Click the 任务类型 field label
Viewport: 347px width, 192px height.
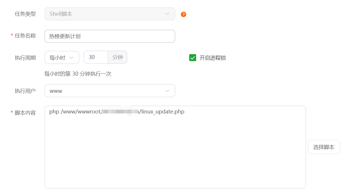click(x=25, y=14)
